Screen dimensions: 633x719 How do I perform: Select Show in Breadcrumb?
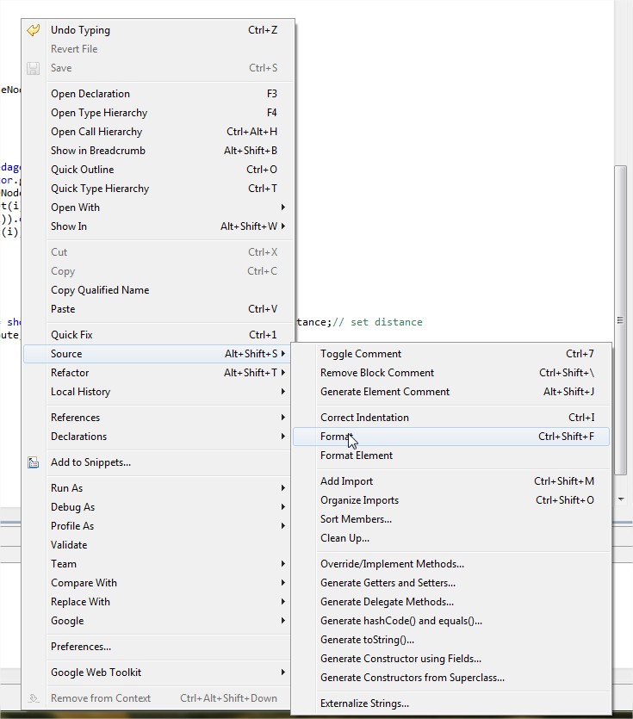pyautogui.click(x=158, y=151)
